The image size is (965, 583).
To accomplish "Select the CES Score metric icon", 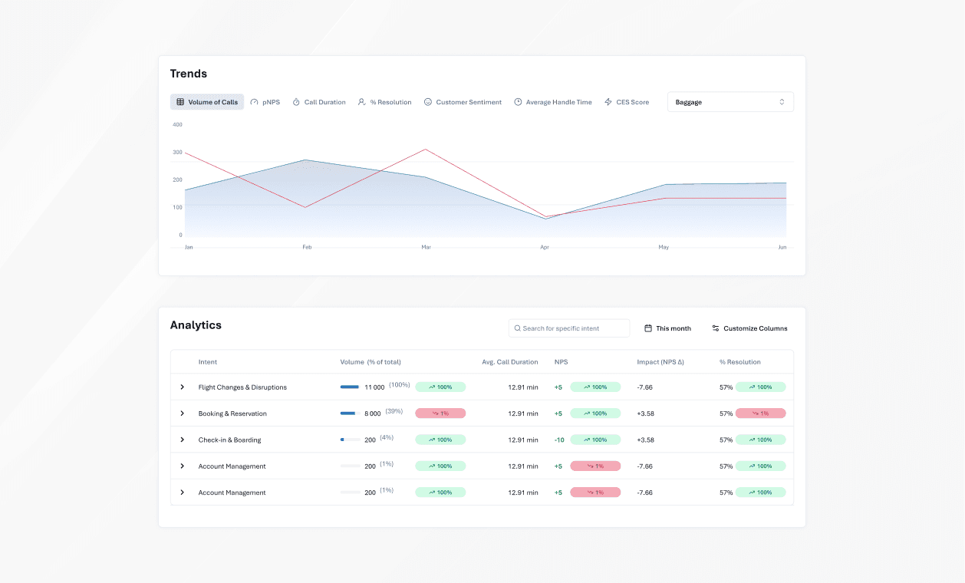I will (608, 101).
